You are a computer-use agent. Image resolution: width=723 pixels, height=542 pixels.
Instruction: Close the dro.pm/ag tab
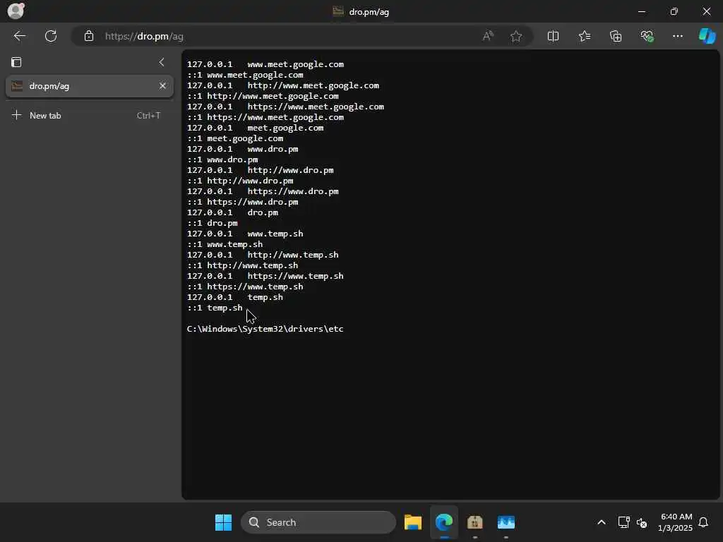[162, 85]
